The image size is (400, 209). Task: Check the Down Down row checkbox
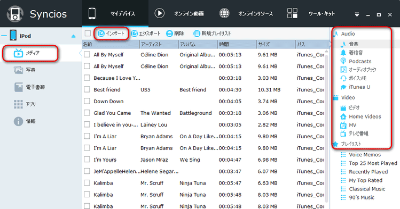87,101
